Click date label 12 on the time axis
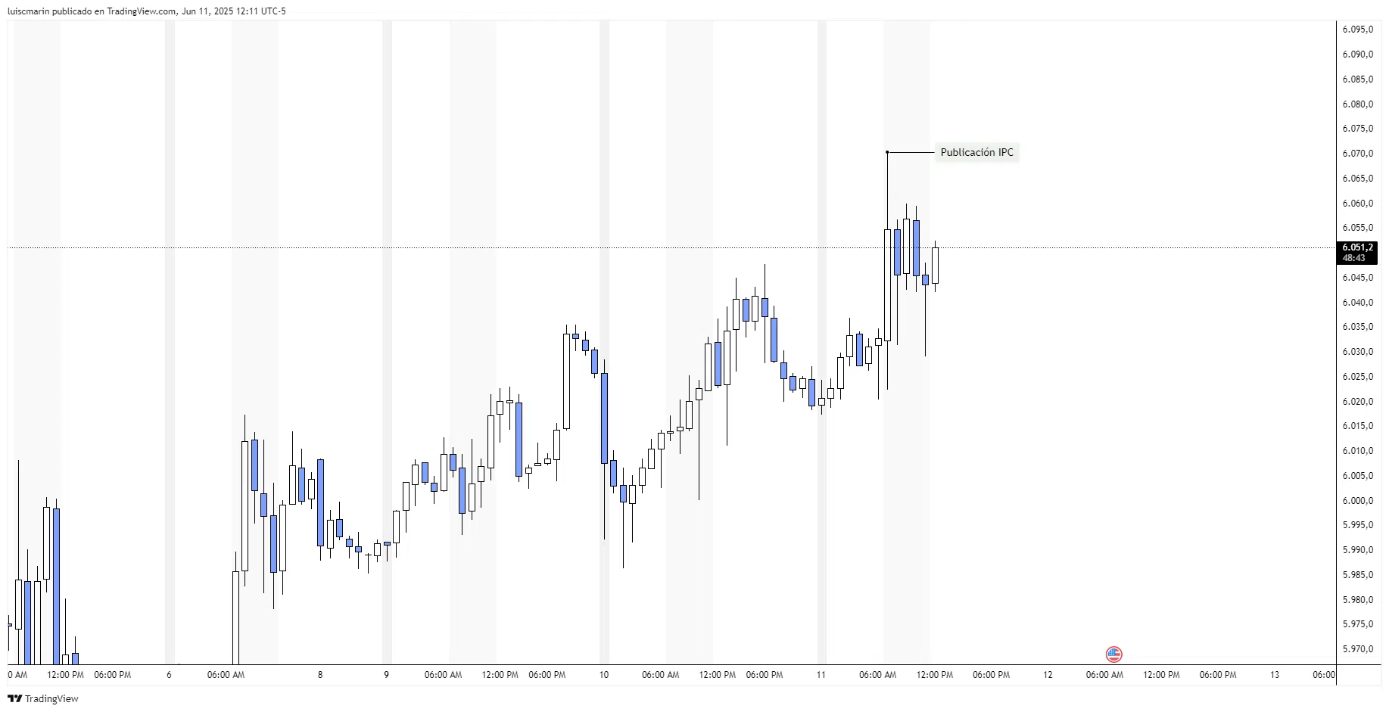1389x712 pixels. (x=1048, y=675)
